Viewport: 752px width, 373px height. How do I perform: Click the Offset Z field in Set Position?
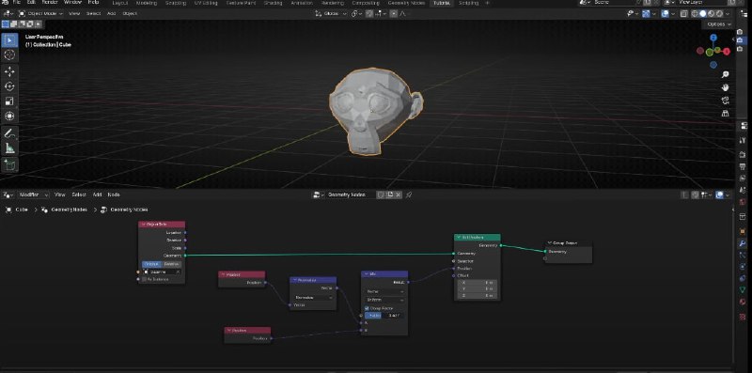click(x=478, y=296)
